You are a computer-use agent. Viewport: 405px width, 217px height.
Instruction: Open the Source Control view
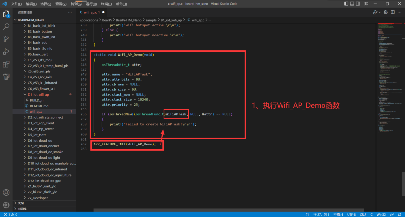pyautogui.click(x=6, y=38)
